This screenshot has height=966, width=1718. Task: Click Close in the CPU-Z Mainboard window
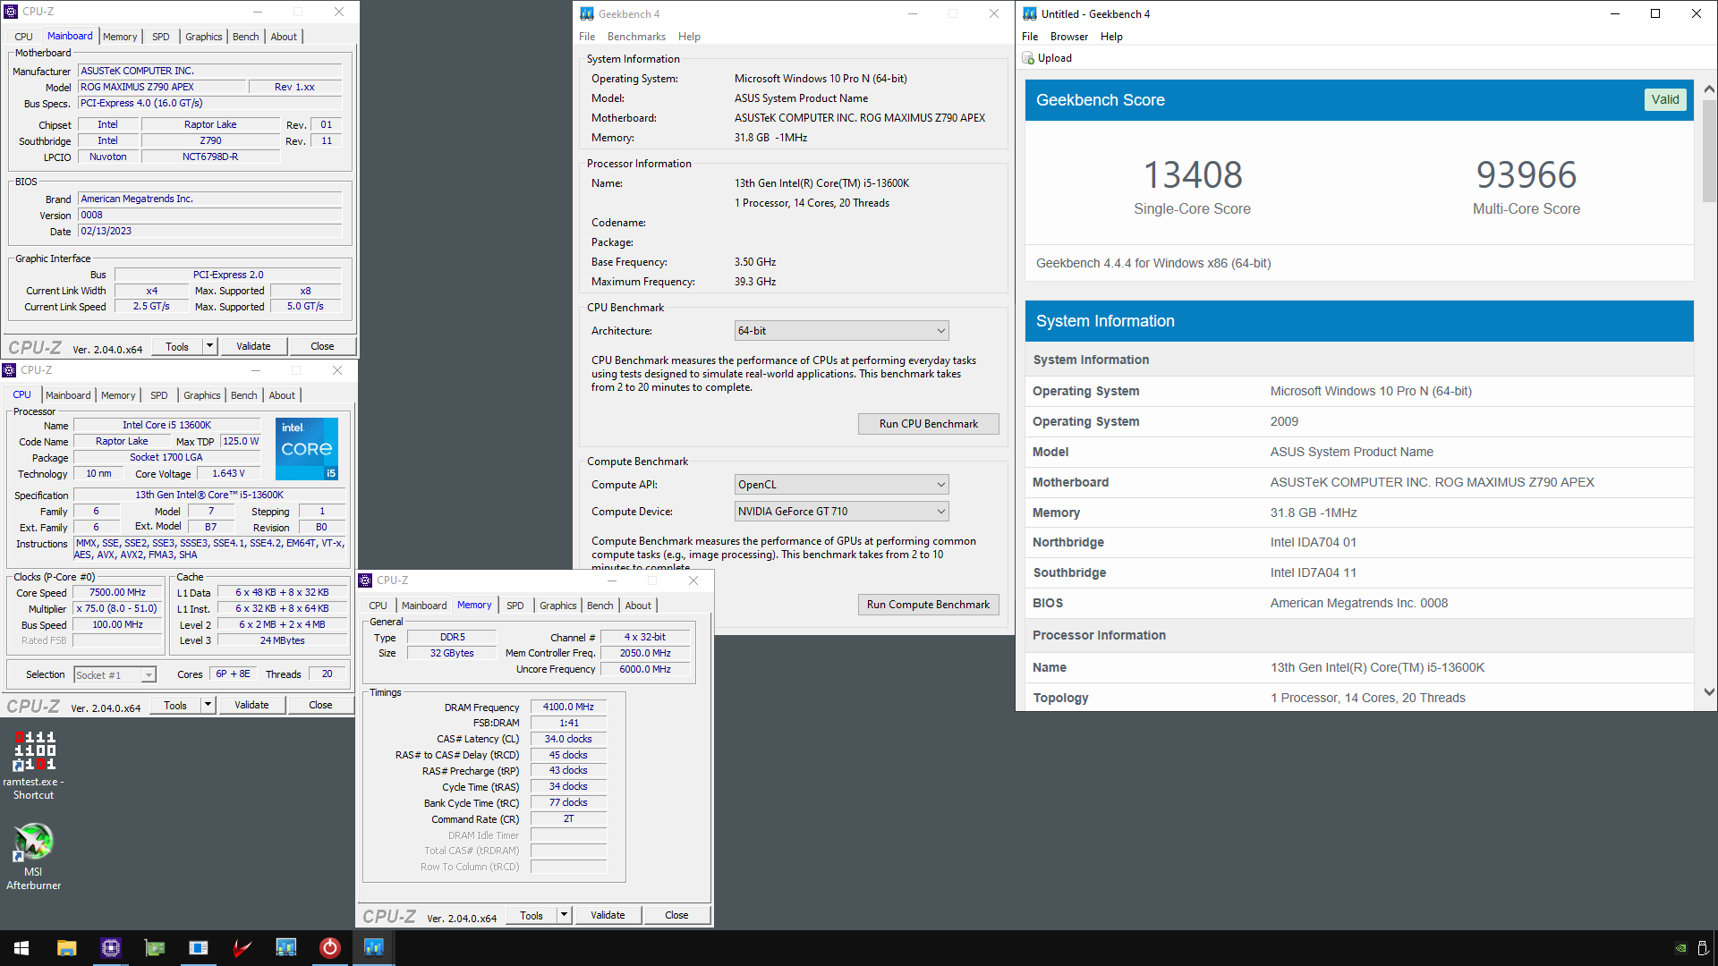(322, 346)
